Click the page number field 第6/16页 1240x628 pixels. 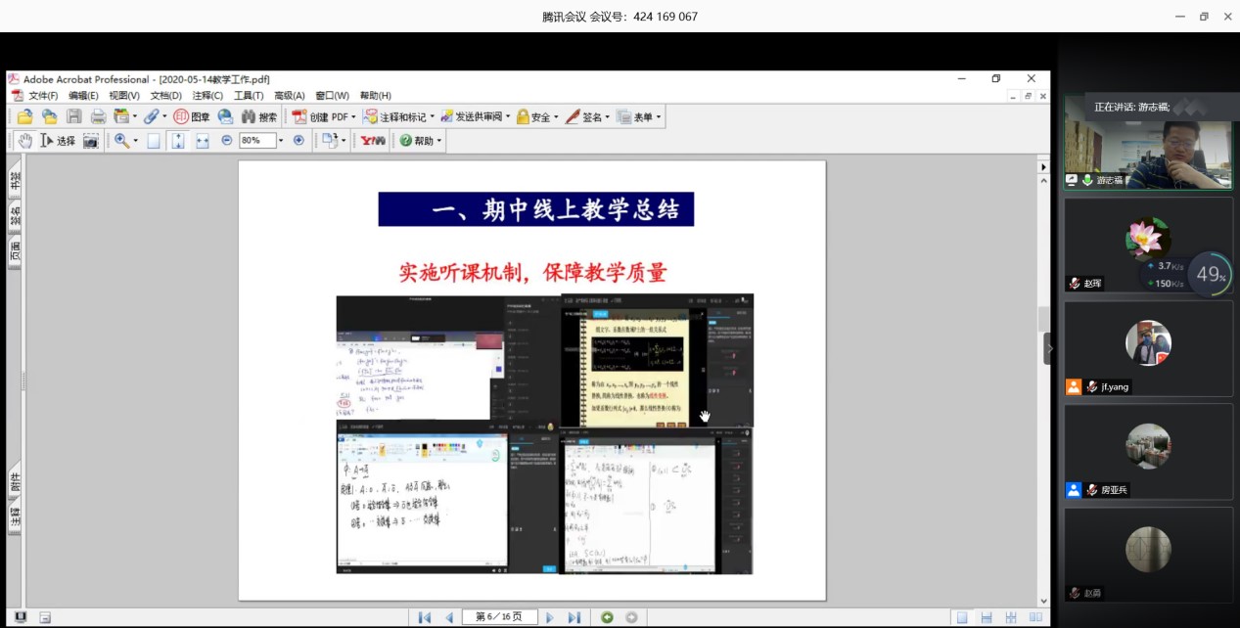coord(498,617)
